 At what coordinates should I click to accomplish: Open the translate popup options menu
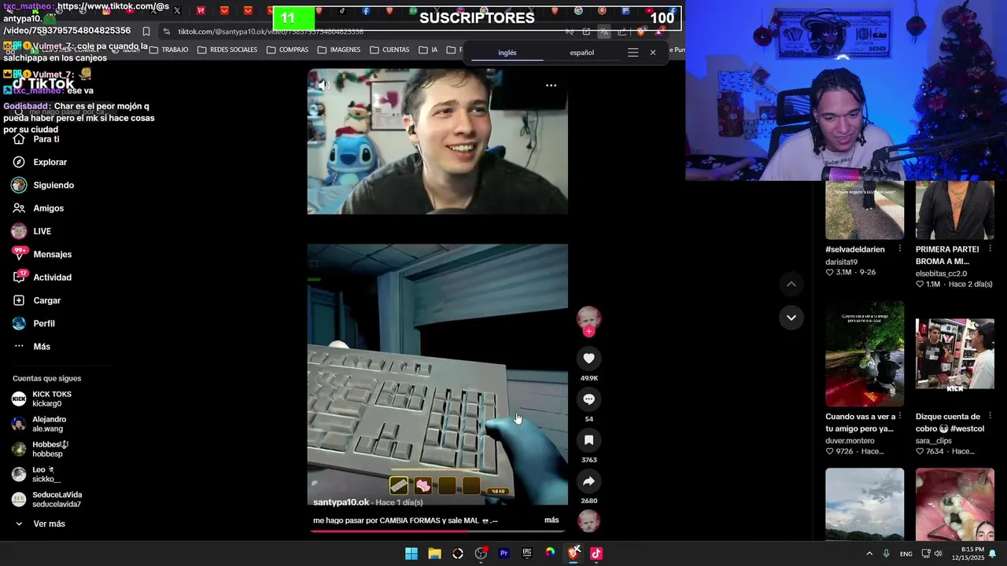click(633, 53)
